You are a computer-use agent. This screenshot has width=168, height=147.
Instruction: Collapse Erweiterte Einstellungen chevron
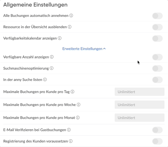coord(104,49)
